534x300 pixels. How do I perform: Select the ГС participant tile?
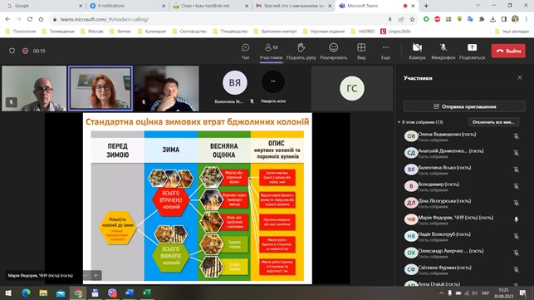click(352, 88)
